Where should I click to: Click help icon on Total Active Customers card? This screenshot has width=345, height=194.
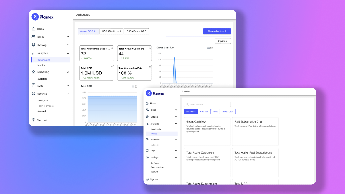click(x=150, y=48)
